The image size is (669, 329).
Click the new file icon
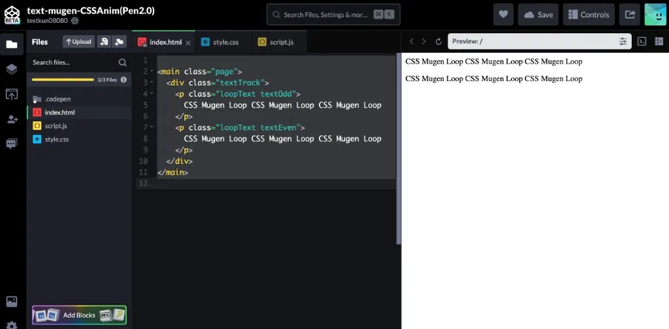coord(104,41)
